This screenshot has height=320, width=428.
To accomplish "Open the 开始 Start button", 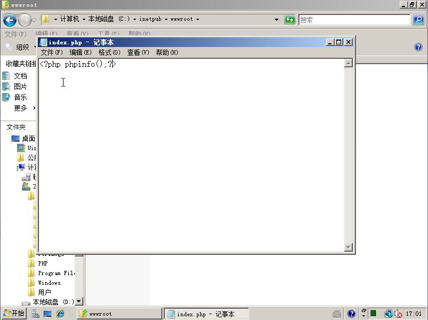I will pos(14,314).
